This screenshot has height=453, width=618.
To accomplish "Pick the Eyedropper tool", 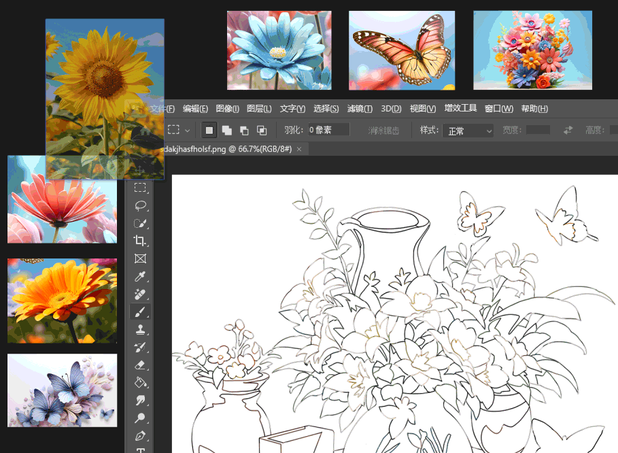I will pyautogui.click(x=141, y=276).
